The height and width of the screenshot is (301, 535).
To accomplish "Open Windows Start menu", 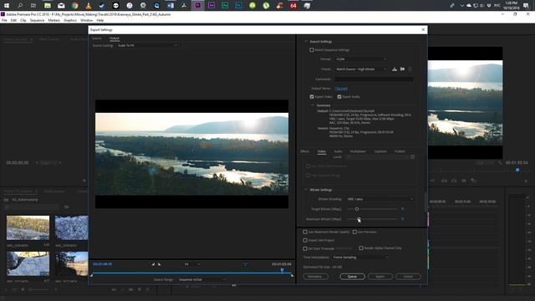I will click(7, 6).
